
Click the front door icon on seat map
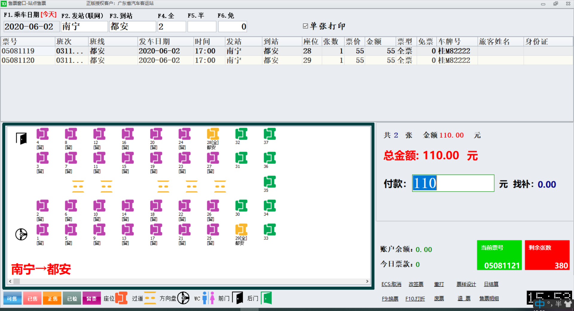pyautogui.click(x=21, y=138)
